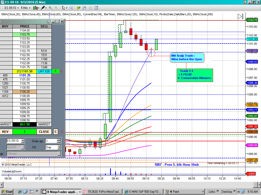
Task: Open the 5 Min interval dropdown
Action: pos(25,8)
